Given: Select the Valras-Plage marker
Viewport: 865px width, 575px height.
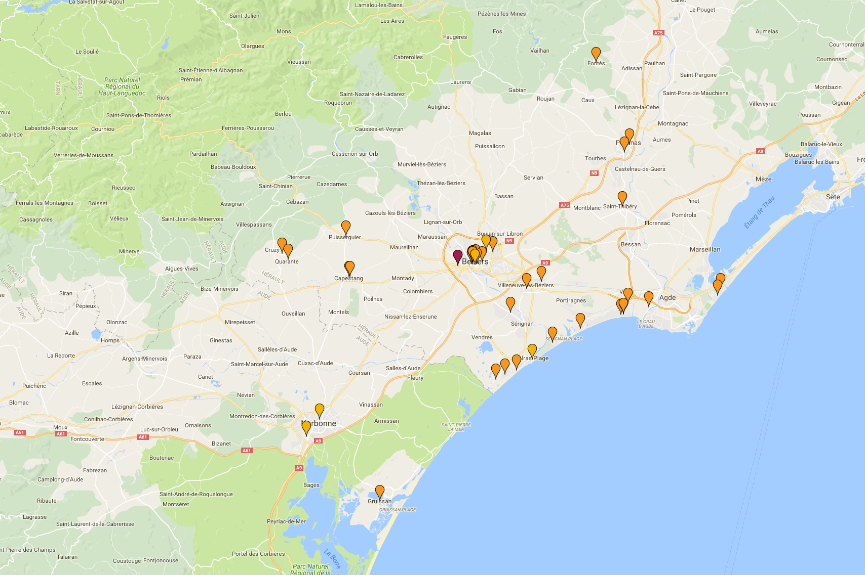Looking at the screenshot, I should click(x=532, y=350).
